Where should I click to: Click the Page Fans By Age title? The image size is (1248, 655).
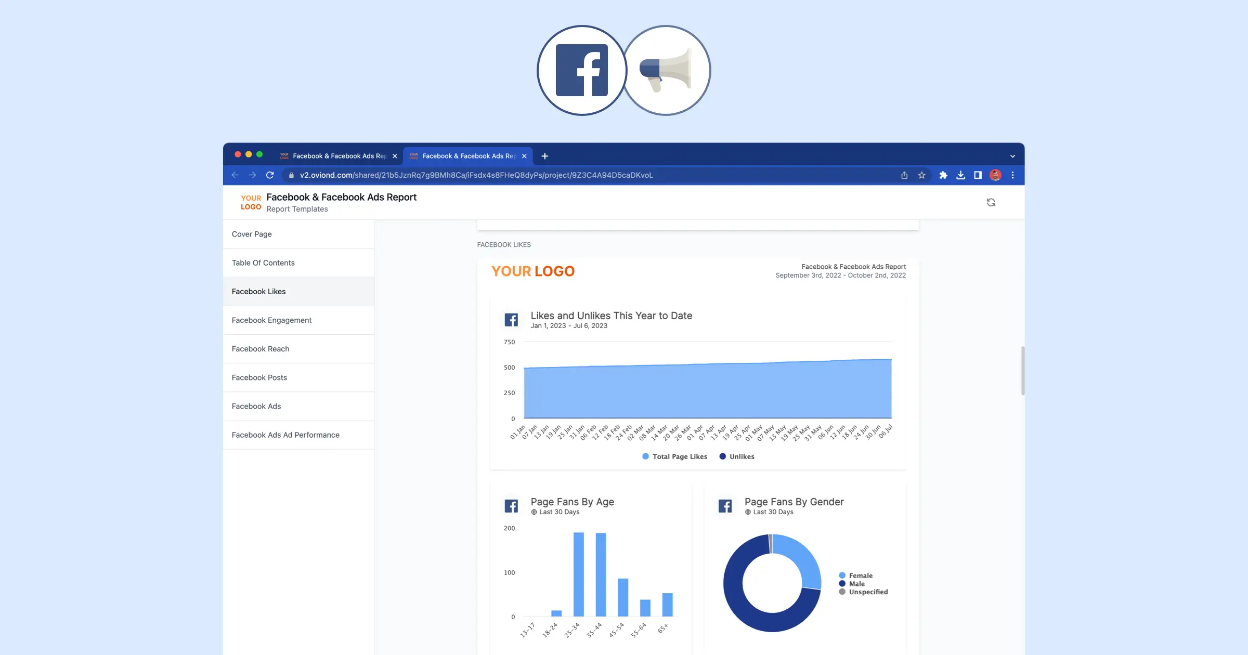coord(572,502)
